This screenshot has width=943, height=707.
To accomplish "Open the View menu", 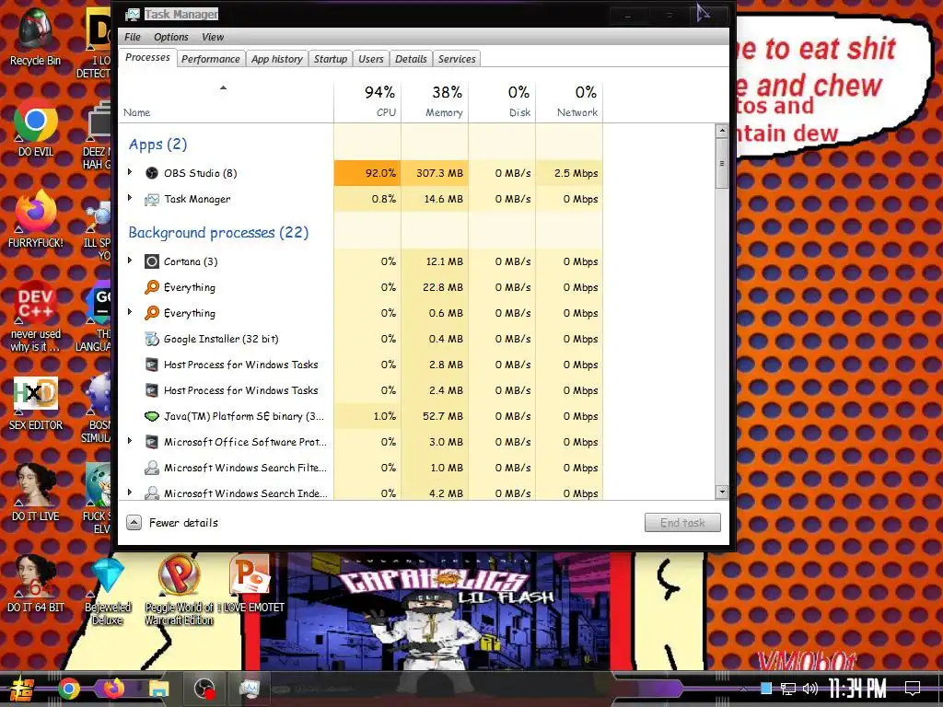I will [213, 37].
